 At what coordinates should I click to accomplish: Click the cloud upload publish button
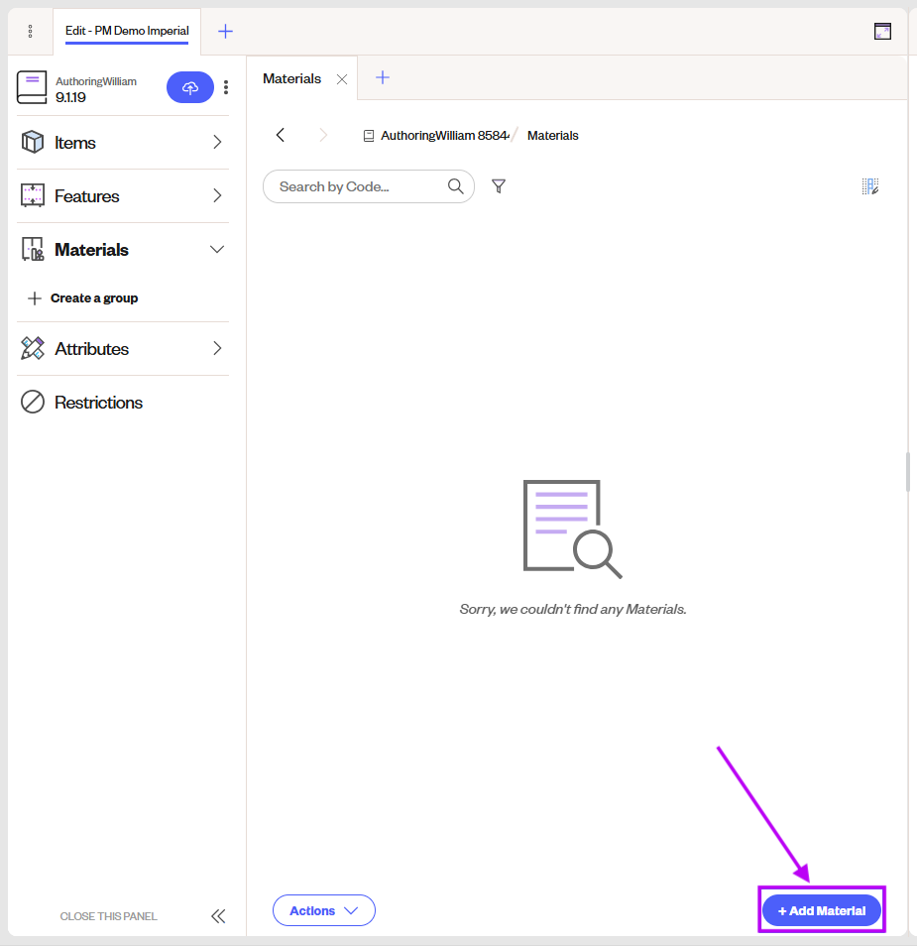(190, 87)
